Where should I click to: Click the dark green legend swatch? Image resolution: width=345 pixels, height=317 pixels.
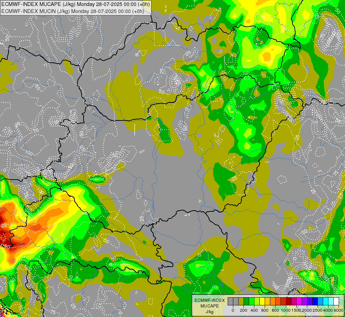(x=246, y=302)
